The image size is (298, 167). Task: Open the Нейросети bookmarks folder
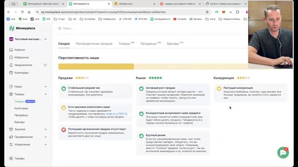tap(107, 19)
